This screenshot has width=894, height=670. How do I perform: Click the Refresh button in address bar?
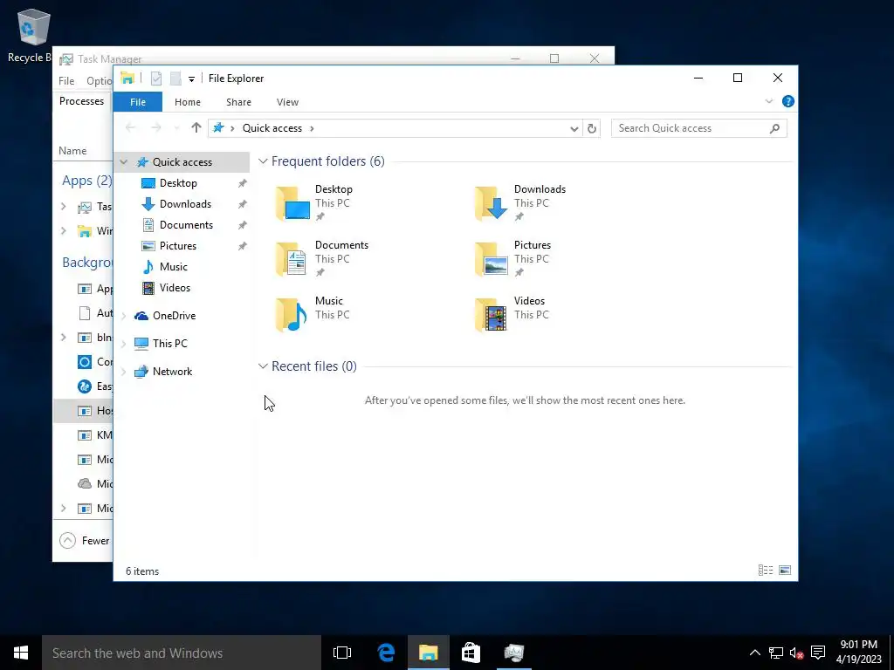pos(592,129)
